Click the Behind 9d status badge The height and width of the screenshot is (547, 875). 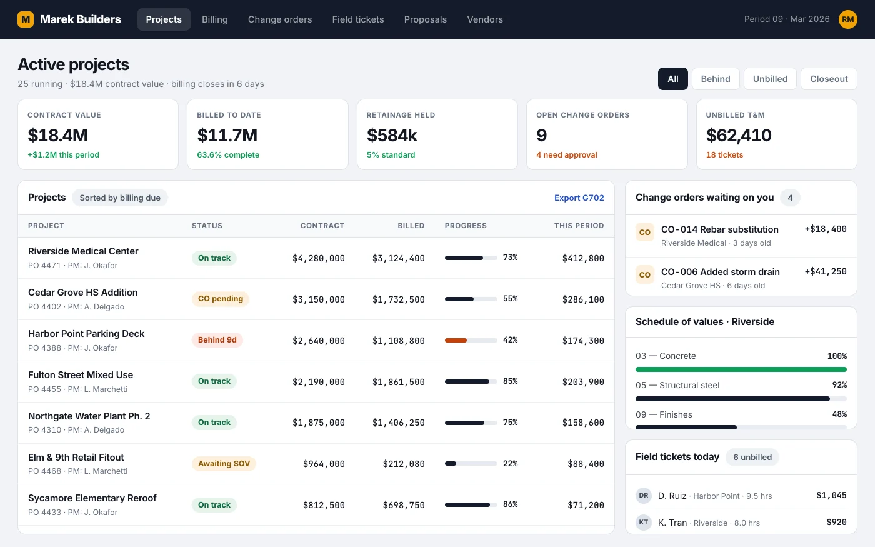(x=217, y=340)
